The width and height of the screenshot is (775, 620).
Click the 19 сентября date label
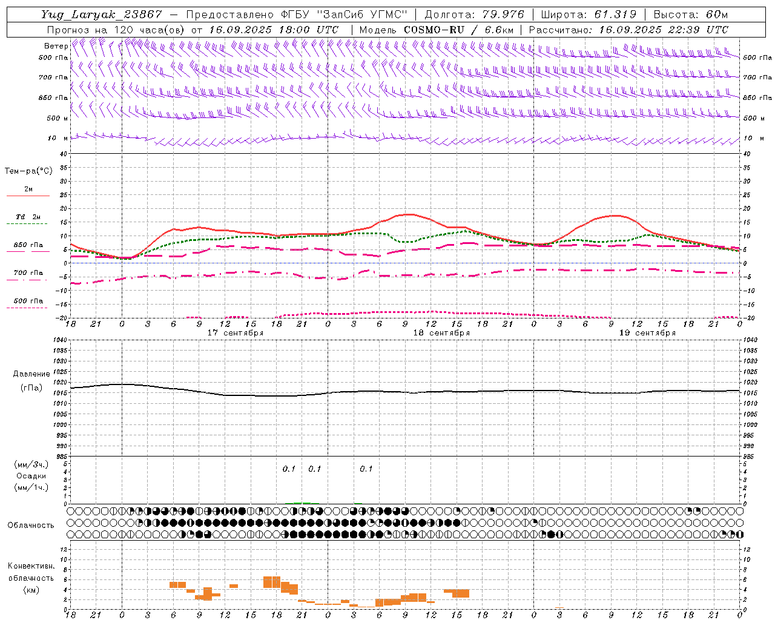tap(647, 333)
